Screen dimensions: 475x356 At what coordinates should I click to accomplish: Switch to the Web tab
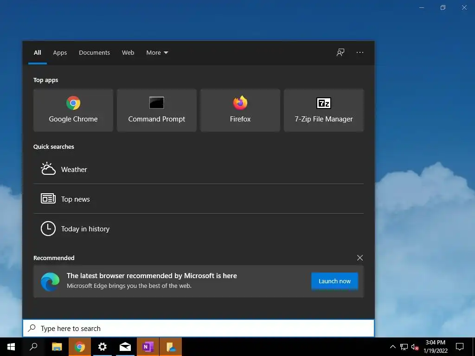click(128, 52)
